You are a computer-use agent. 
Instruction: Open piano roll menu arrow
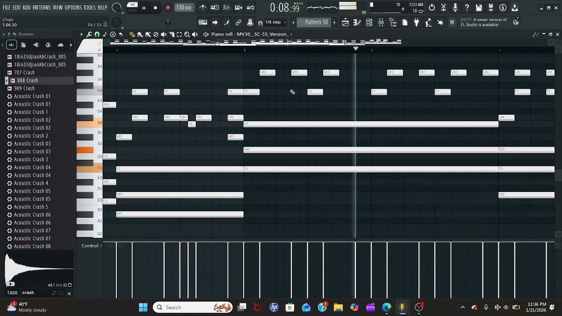click(x=81, y=34)
